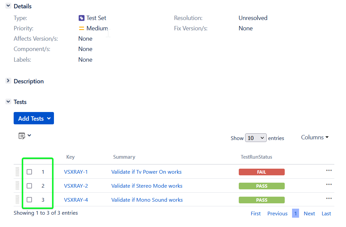Collapse the Details section
The image size is (346, 227).
[x=8, y=6]
